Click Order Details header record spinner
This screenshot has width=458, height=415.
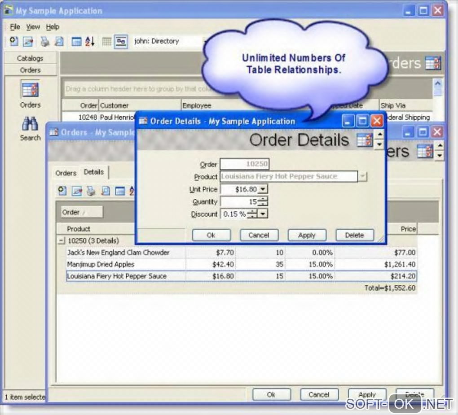pos(379,140)
